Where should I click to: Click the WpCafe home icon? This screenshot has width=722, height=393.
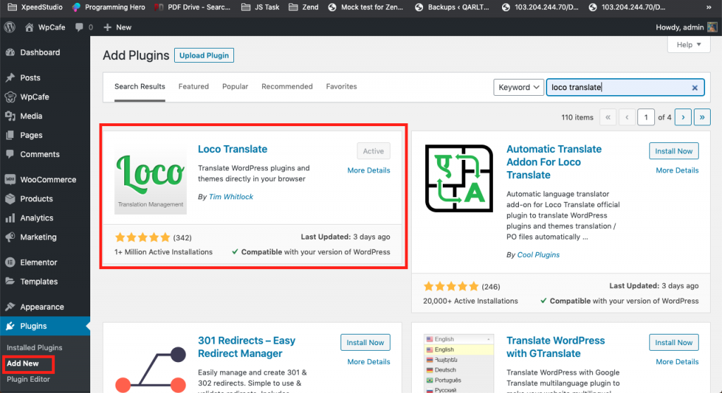tap(29, 27)
